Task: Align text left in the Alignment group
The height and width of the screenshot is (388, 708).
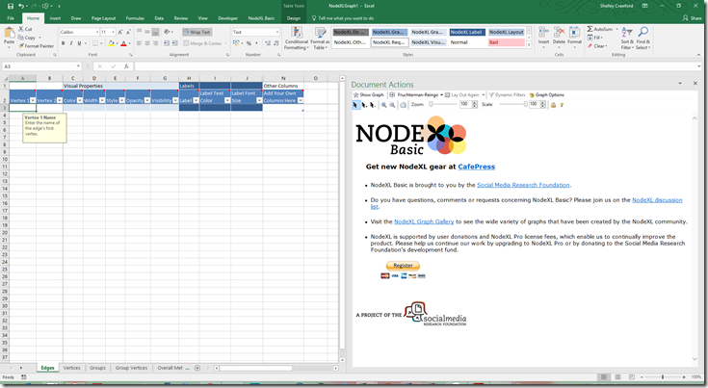Action: [x=140, y=43]
